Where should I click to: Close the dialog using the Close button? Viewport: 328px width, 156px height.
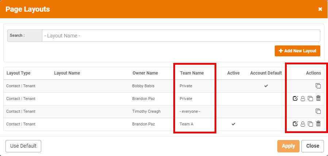pos(313,146)
